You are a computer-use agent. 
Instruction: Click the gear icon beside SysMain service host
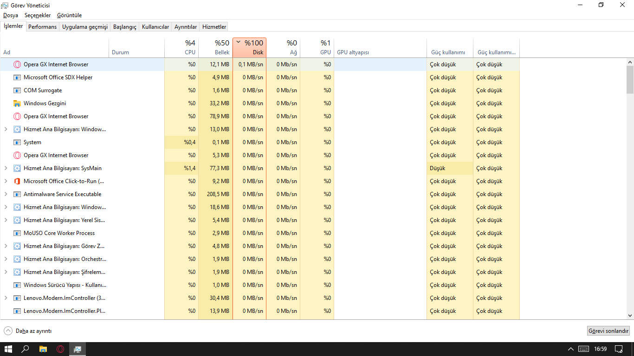(17, 168)
